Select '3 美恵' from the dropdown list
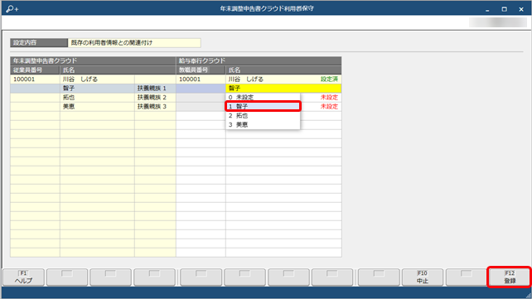The width and height of the screenshot is (532, 299). coord(263,125)
